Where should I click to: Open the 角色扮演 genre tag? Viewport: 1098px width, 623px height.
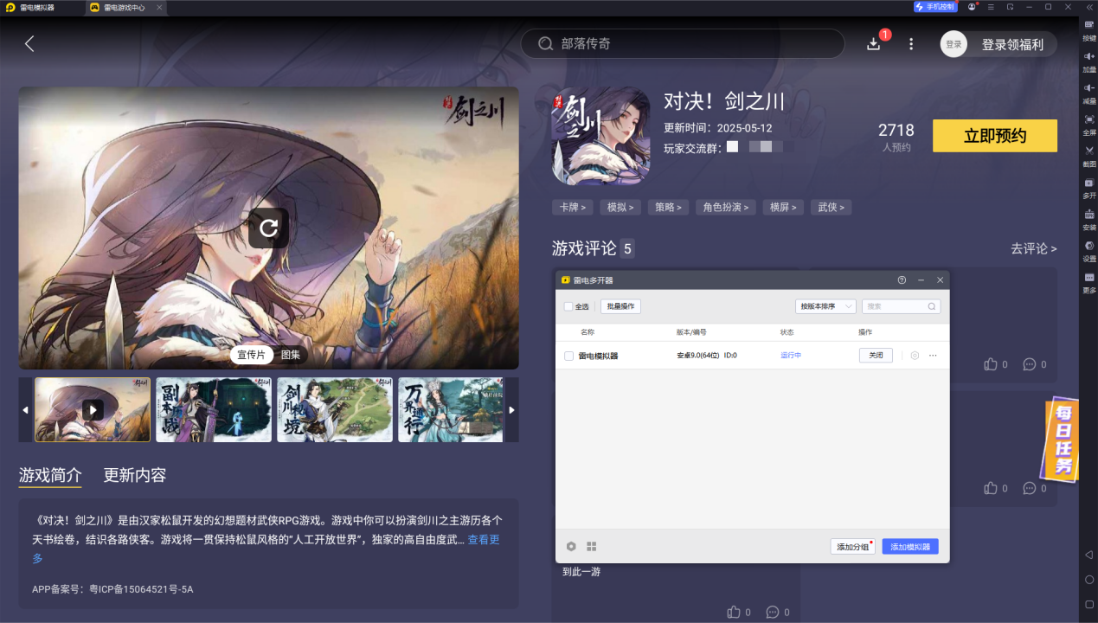[726, 208]
